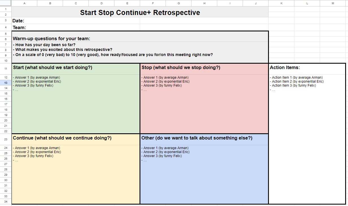Select row 34 header

click(6, 201)
